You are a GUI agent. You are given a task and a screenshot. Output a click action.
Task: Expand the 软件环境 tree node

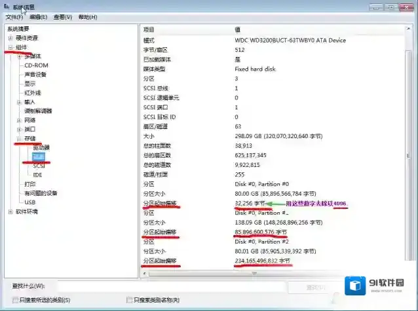pyautogui.click(x=10, y=211)
